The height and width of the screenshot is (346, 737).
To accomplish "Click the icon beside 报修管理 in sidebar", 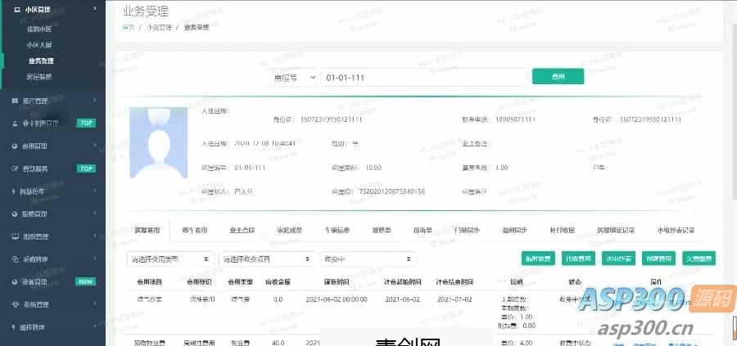I will [14, 213].
